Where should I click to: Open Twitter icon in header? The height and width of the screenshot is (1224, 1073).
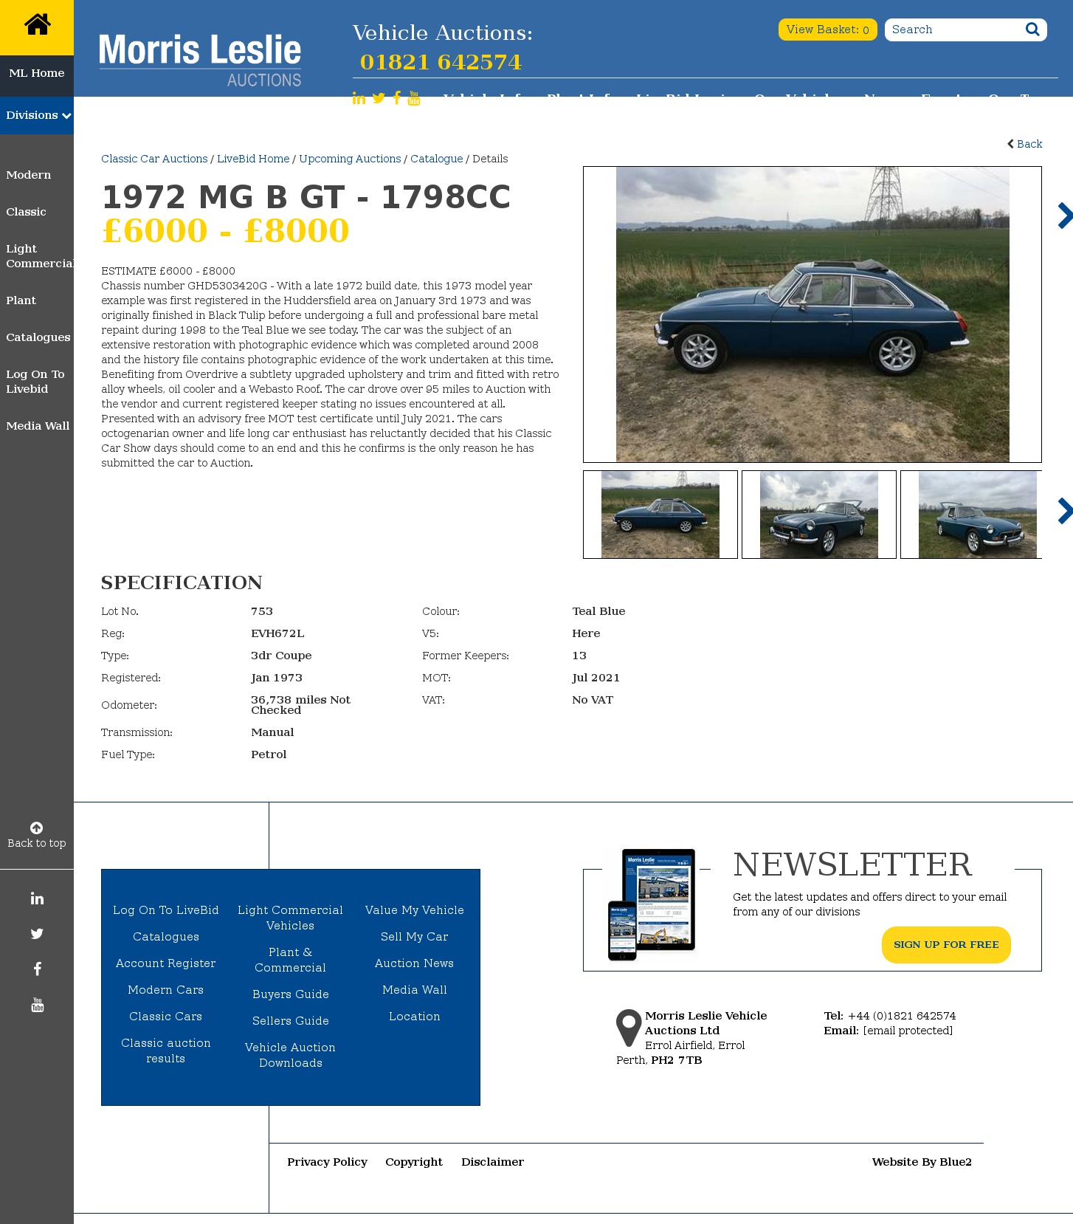click(x=379, y=98)
